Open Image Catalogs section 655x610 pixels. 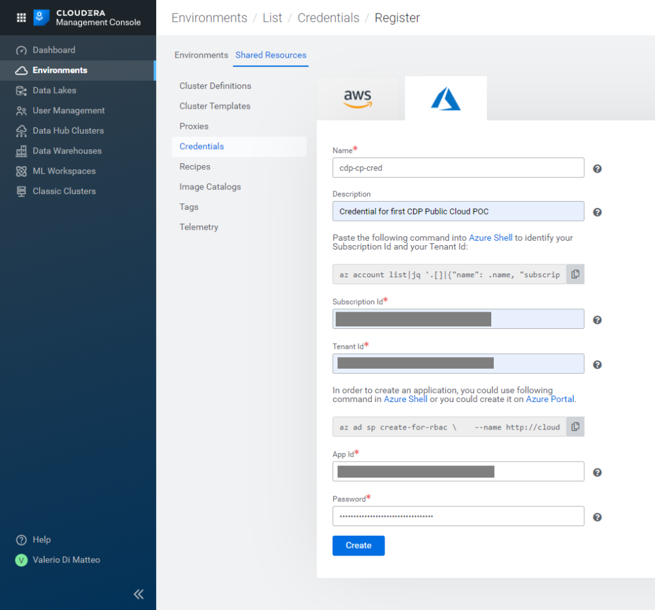pyautogui.click(x=210, y=187)
